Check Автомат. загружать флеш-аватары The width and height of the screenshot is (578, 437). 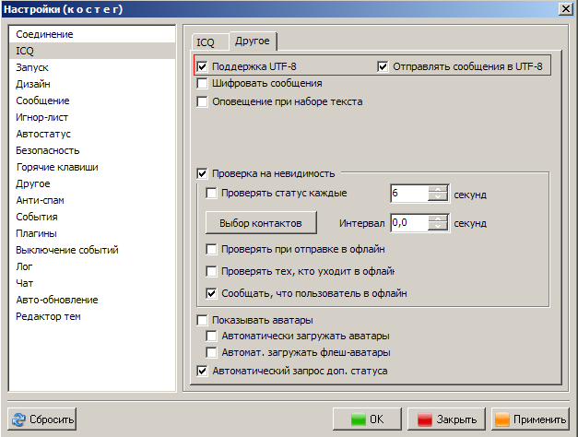(211, 352)
